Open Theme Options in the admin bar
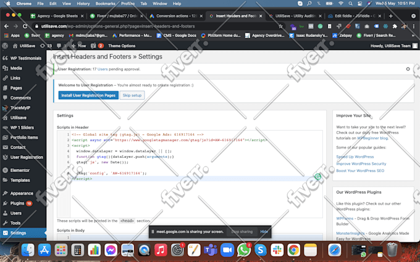420x262 pixels. coord(122,46)
